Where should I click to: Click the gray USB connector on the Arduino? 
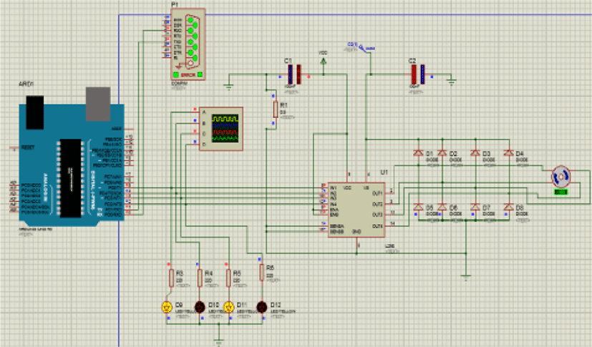tap(98, 104)
